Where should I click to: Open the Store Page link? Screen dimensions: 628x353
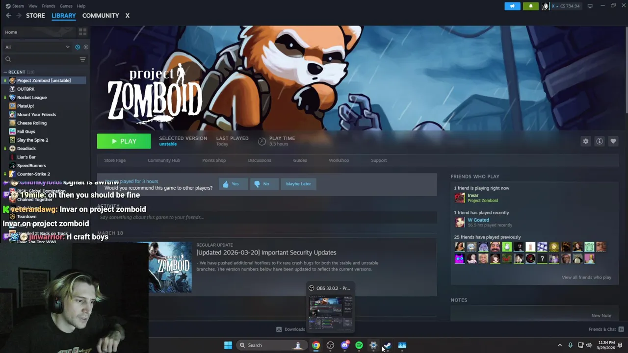115,160
